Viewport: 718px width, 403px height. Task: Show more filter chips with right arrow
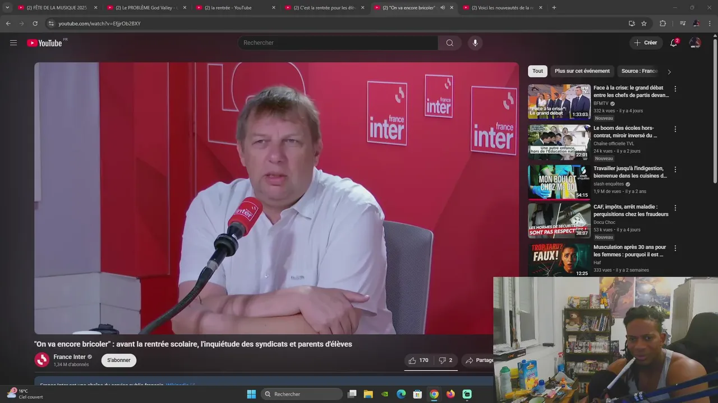tap(669, 72)
